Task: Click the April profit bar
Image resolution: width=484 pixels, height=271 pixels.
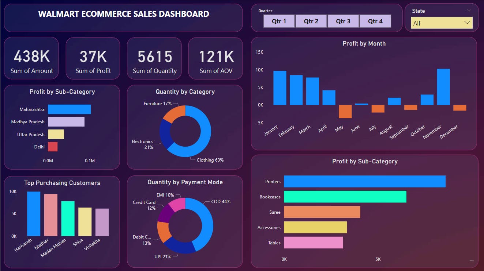Action: [329, 97]
